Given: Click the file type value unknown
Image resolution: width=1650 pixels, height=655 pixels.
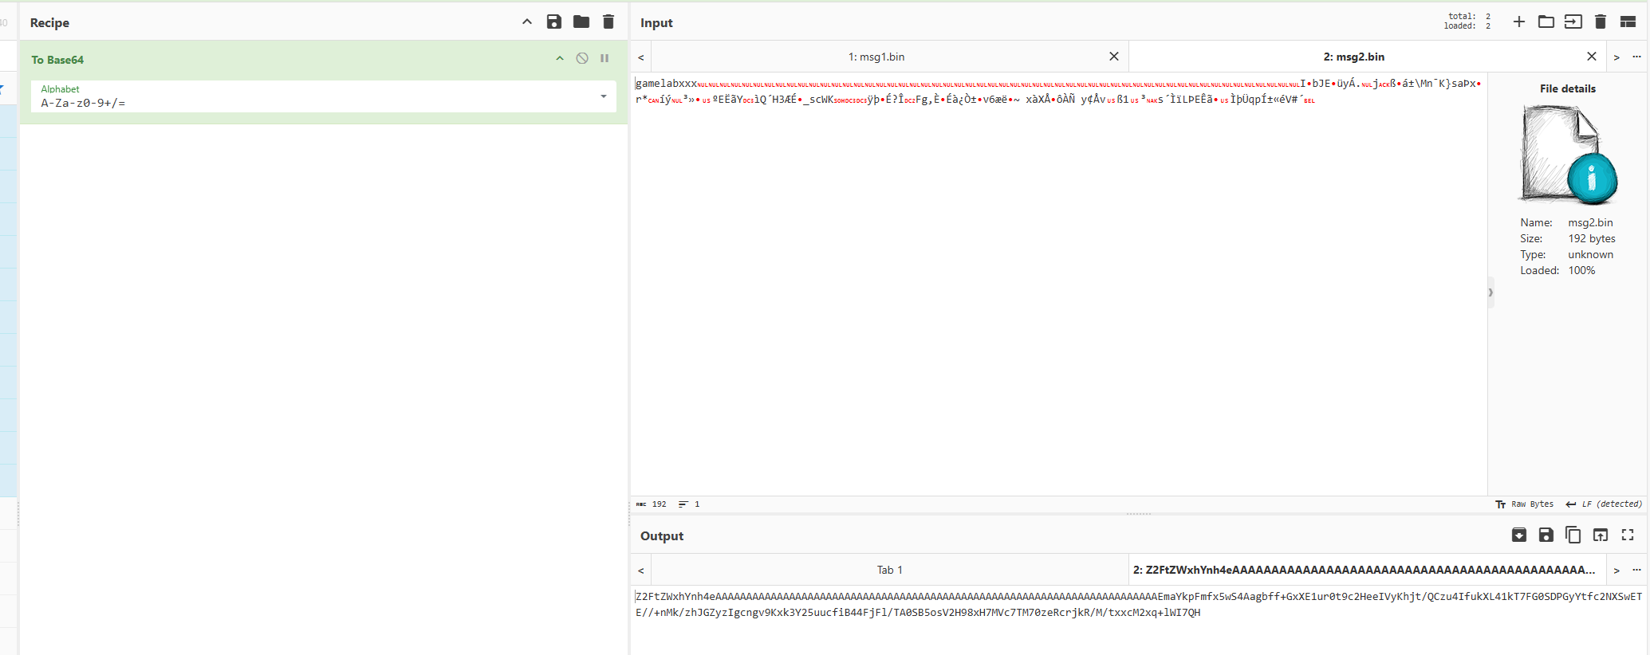Looking at the screenshot, I should tap(1590, 254).
